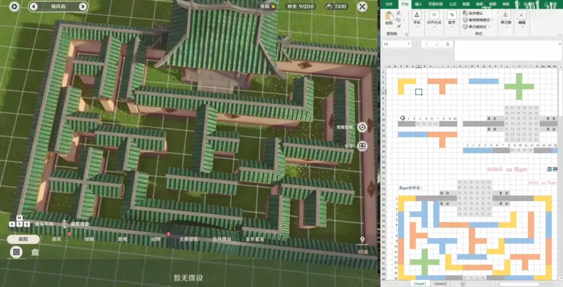Click the 7410 trust currency counter
The image size is (563, 287).
tap(336, 7)
